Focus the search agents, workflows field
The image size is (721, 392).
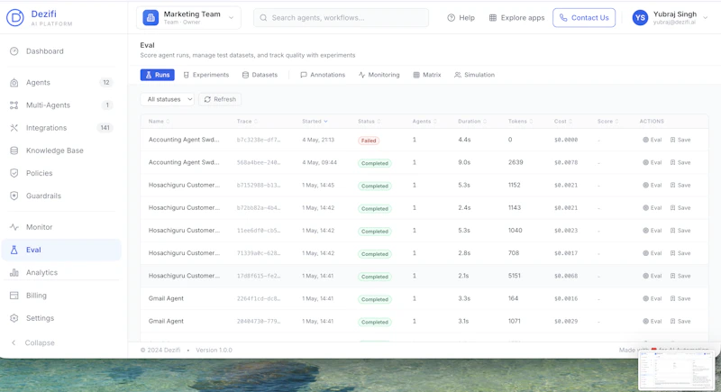(341, 18)
